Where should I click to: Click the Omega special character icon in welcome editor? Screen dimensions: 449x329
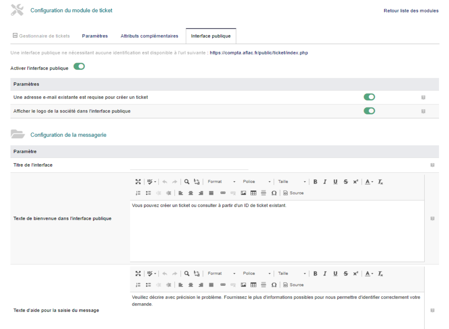click(274, 193)
